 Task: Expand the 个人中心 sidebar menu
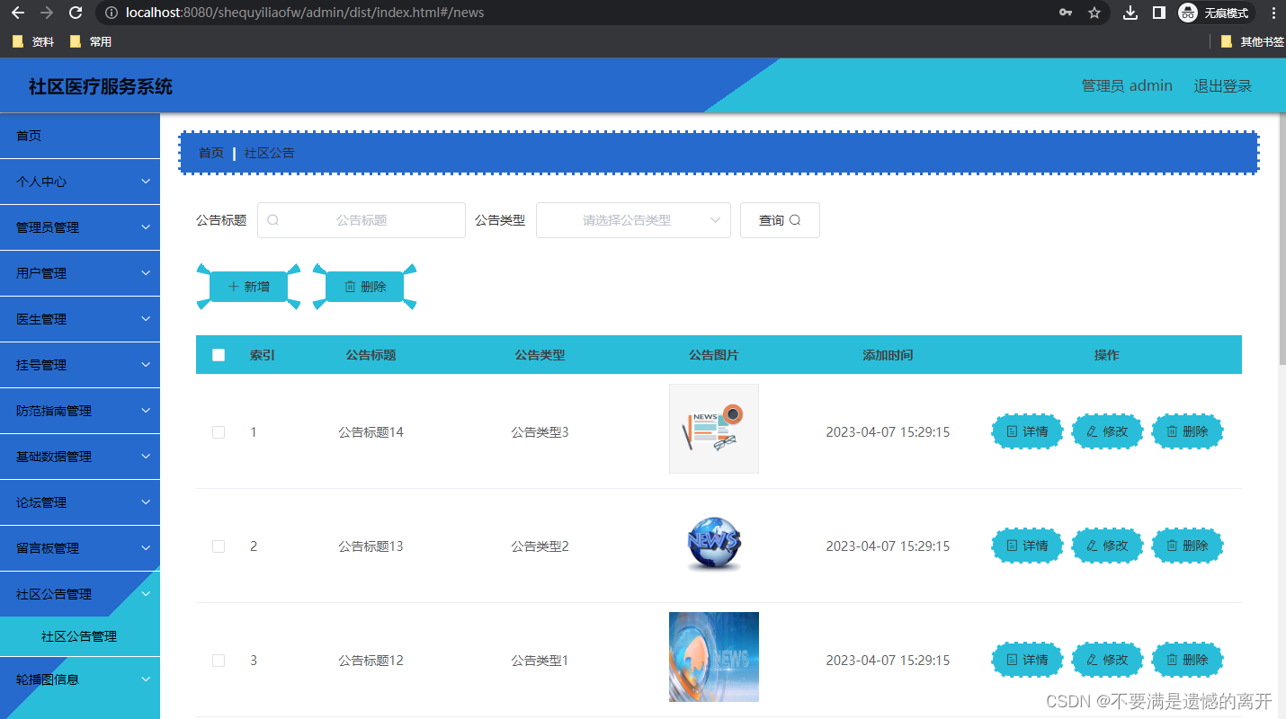tap(80, 181)
